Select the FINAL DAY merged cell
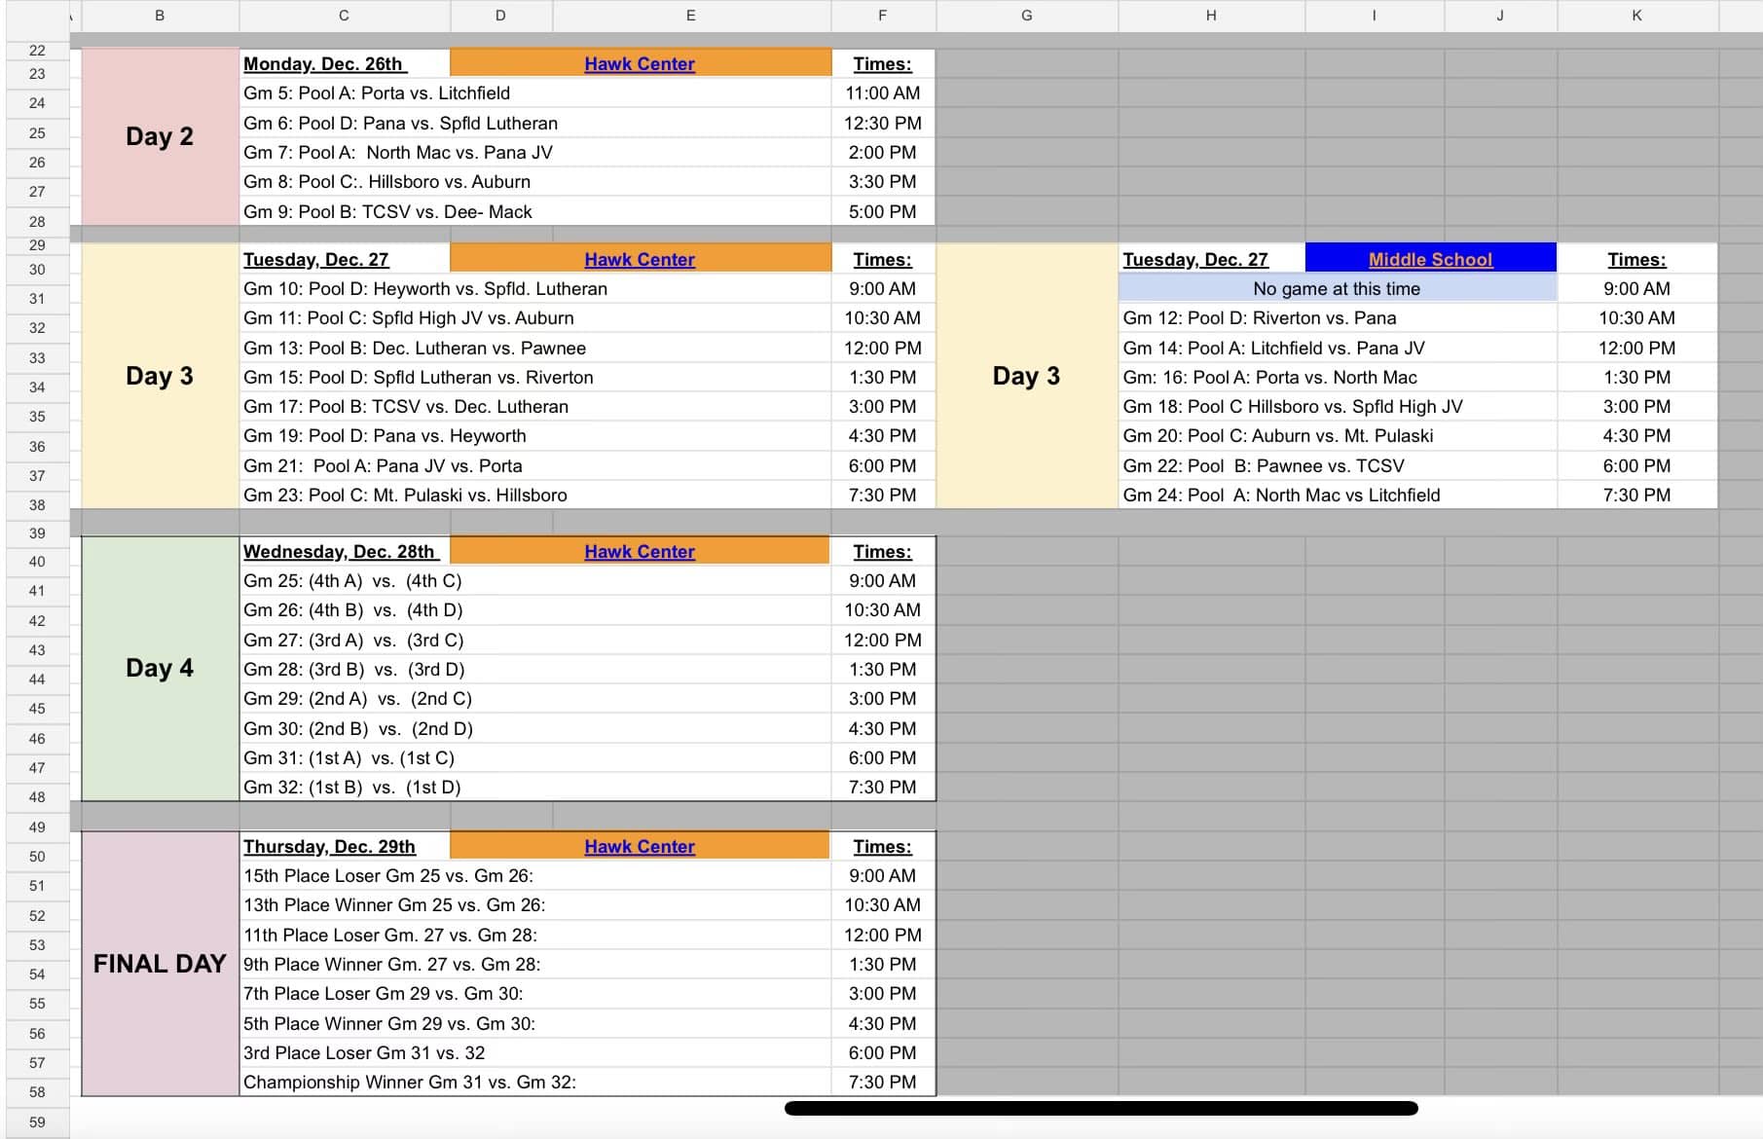The width and height of the screenshot is (1763, 1139). 160,964
